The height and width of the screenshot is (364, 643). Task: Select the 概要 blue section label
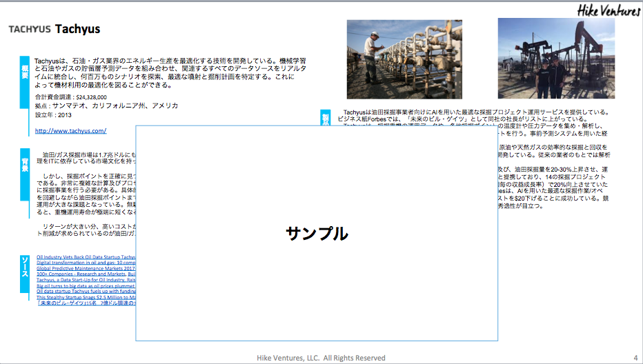click(25, 82)
